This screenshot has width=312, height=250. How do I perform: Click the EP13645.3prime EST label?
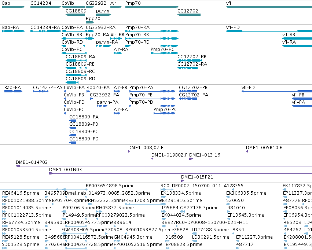[246, 215]
